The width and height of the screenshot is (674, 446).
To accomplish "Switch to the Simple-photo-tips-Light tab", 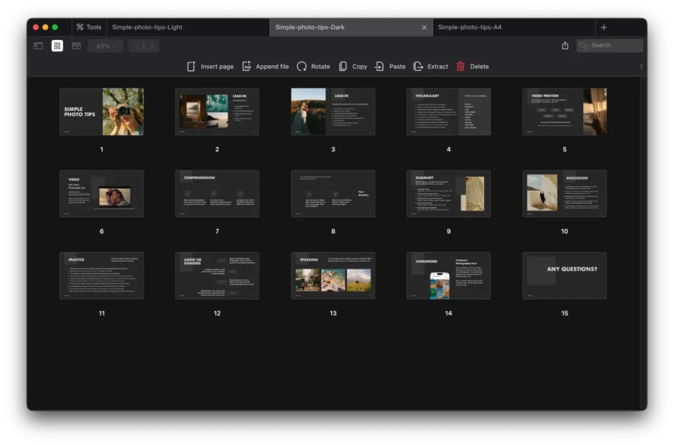I will (x=188, y=27).
